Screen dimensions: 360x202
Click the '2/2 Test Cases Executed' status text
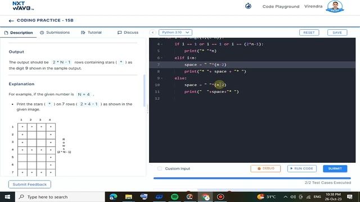(327, 183)
